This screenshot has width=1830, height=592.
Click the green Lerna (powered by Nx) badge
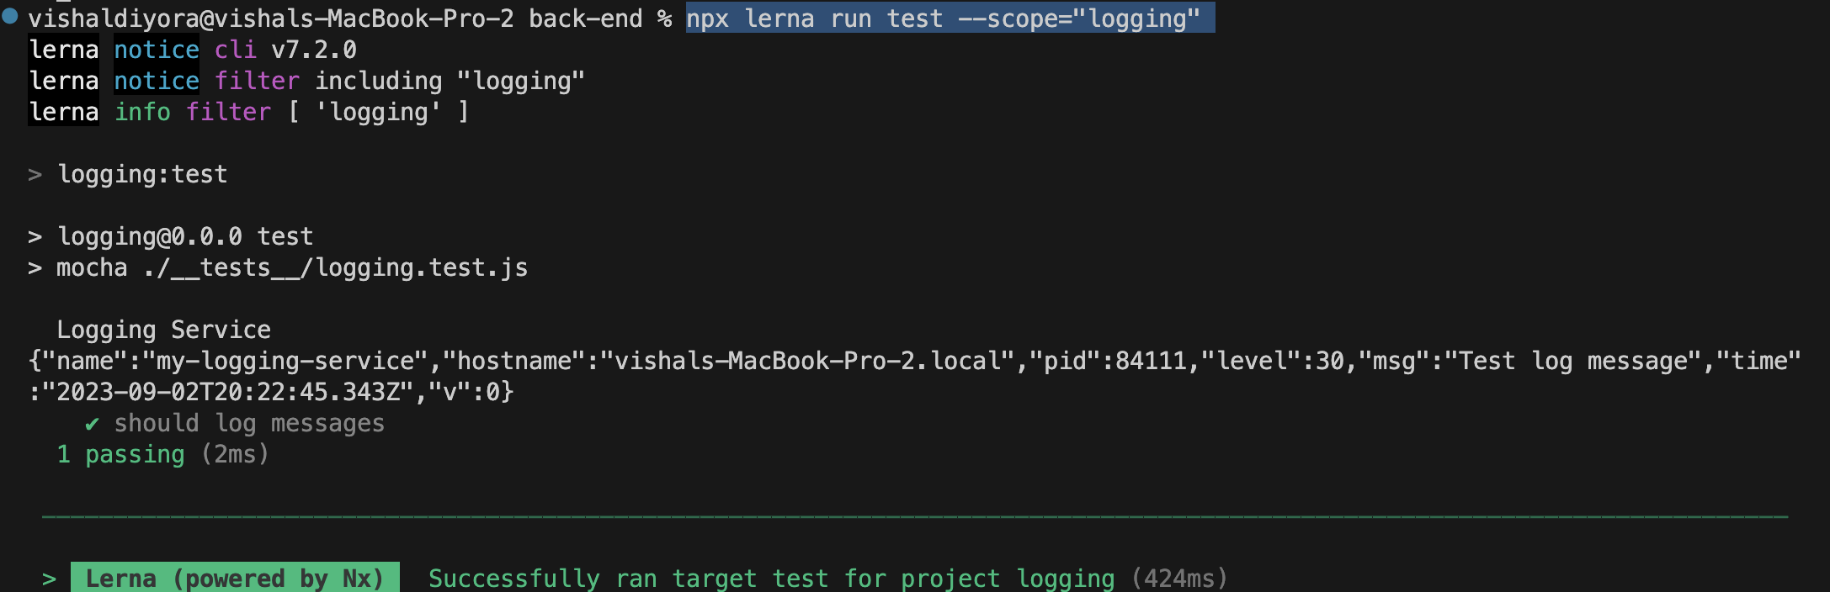(x=234, y=579)
